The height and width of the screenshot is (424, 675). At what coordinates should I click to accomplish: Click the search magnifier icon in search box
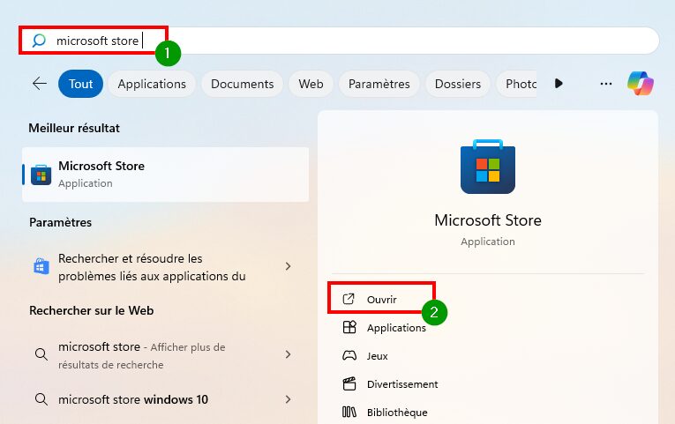point(39,41)
